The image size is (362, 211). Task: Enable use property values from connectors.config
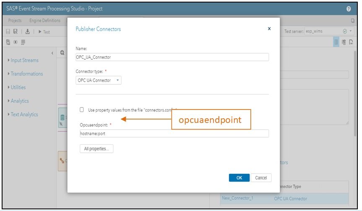tap(82, 110)
